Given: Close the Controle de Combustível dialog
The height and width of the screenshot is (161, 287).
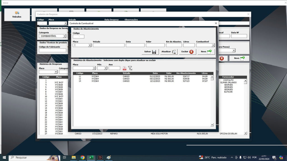Looking at the screenshot, I should click(x=216, y=23).
